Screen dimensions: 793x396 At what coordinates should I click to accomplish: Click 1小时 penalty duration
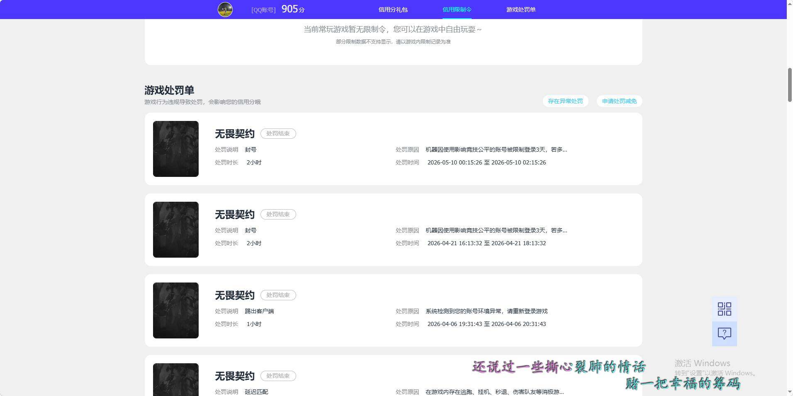tap(254, 324)
